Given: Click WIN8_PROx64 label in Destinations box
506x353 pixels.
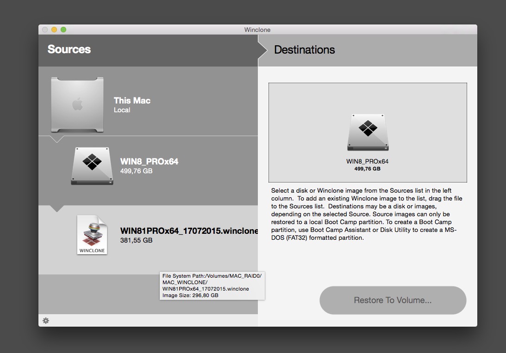Looking at the screenshot, I should [x=367, y=161].
